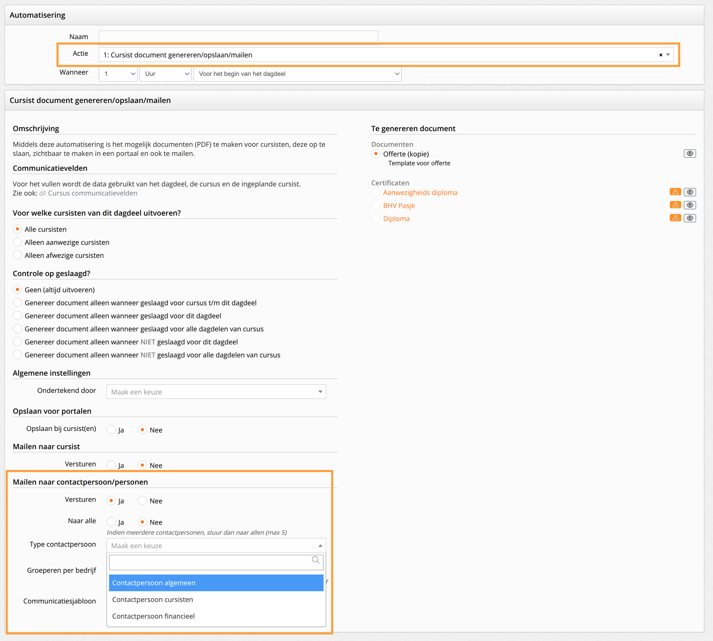This screenshot has width=713, height=641.
Task: Open the Wanneer number dropdown showing 1
Action: click(118, 74)
